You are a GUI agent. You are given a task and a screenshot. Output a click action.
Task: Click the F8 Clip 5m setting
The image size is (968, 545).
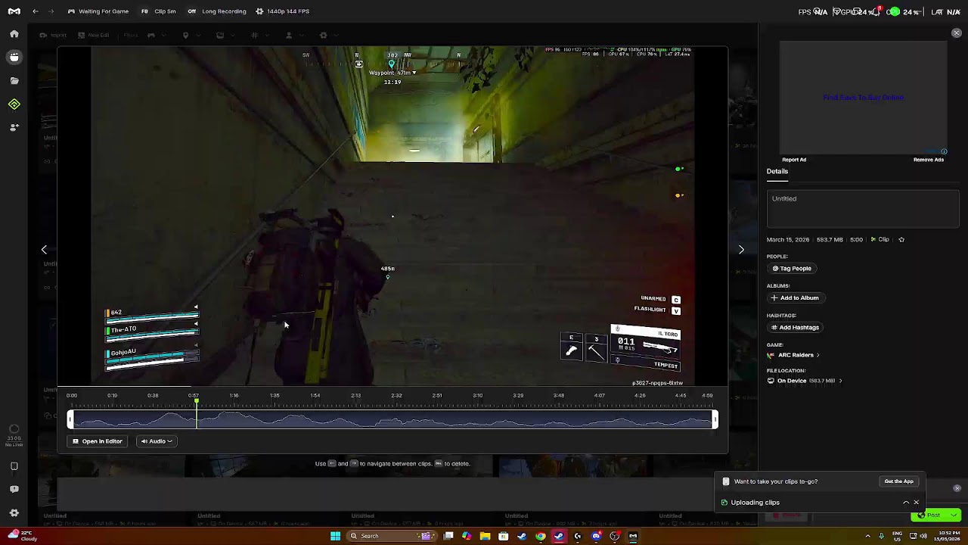tap(159, 11)
